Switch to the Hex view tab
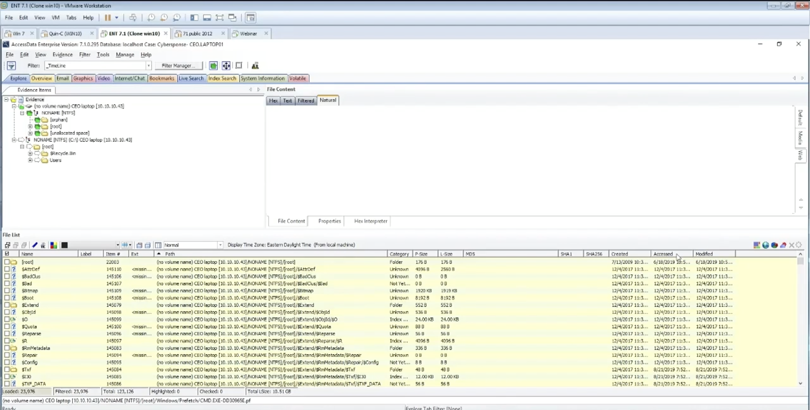The image size is (810, 410). coord(273,101)
